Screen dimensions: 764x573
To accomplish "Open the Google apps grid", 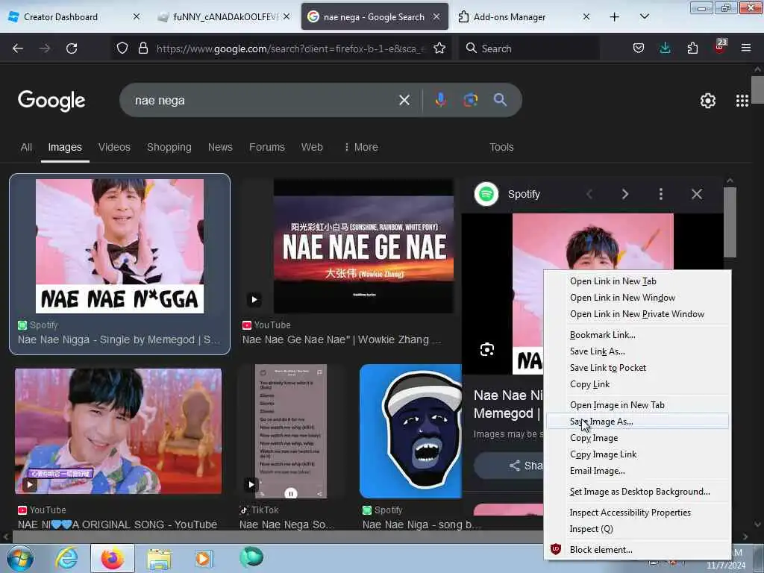I will 742,101.
